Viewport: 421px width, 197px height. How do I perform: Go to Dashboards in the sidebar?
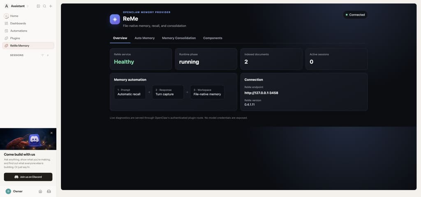(x=28, y=23)
